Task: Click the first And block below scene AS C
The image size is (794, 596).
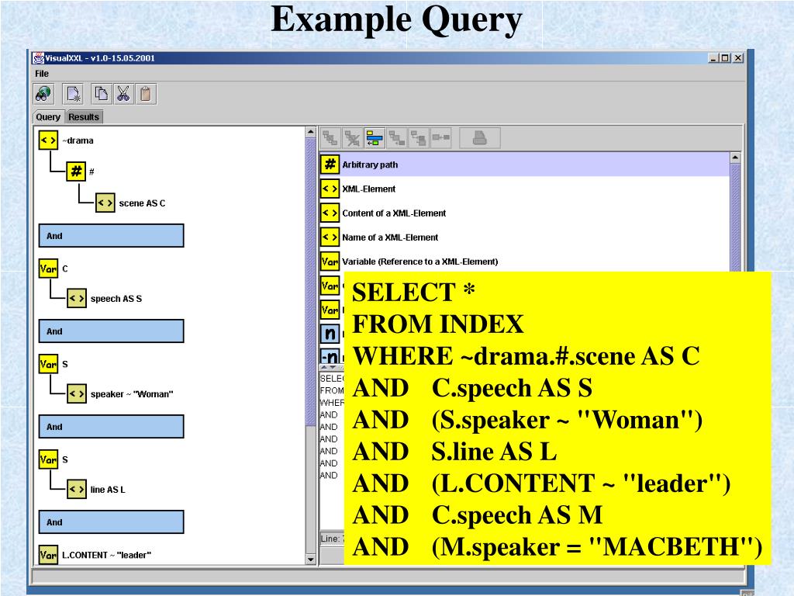Action: pos(112,236)
